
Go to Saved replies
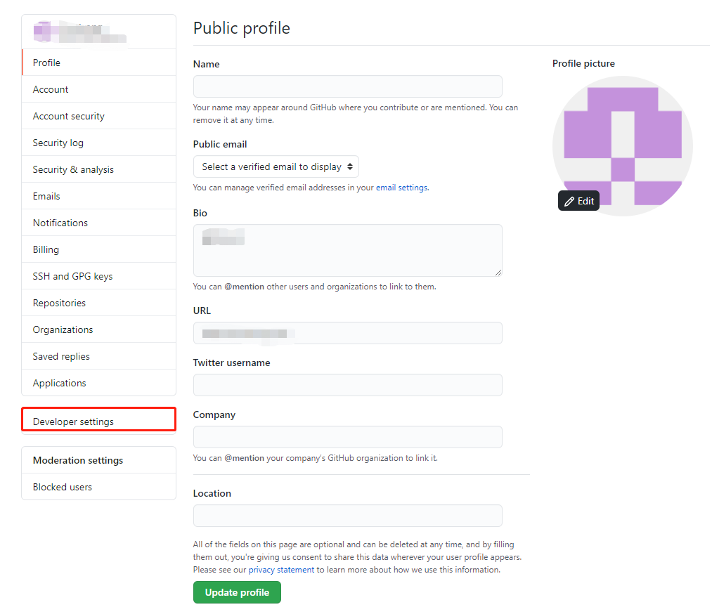[98, 356]
